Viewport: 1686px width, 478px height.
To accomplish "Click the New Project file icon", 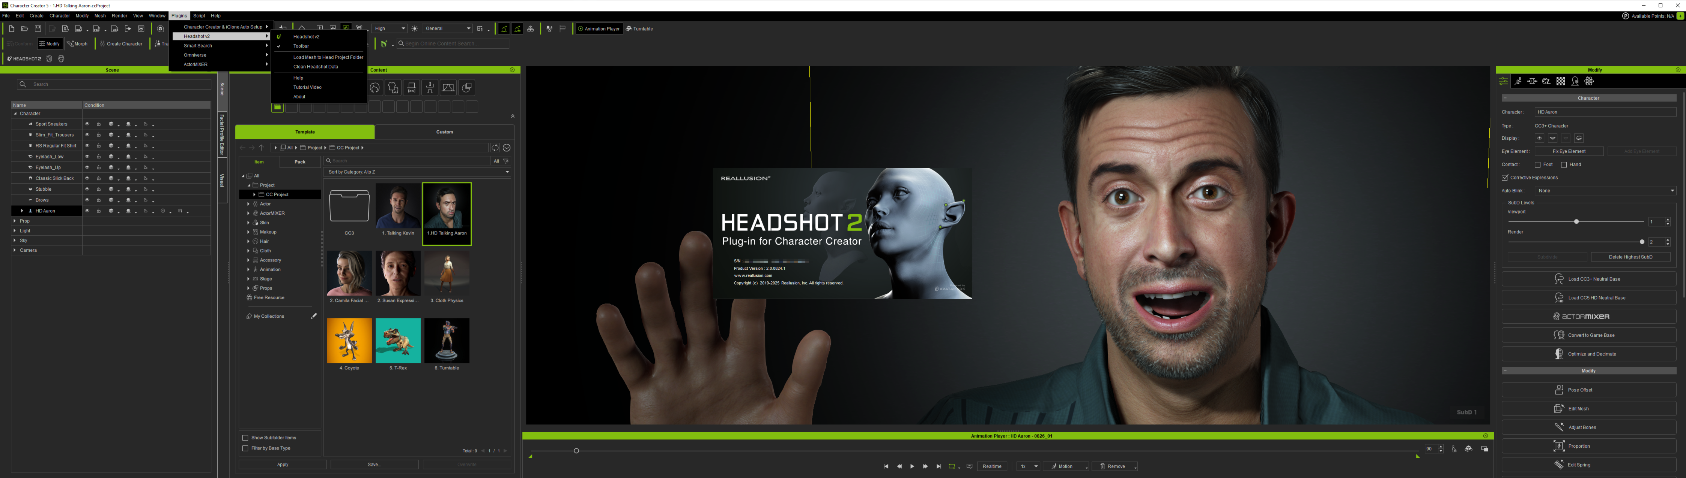I will click(x=12, y=29).
